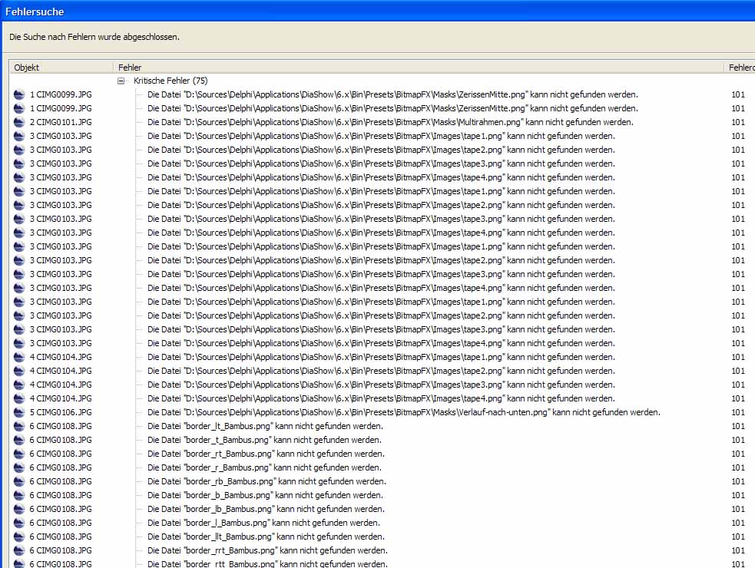Click the image icon for 2 CIMG0101.JPG
This screenshot has height=568, width=755.
(19, 122)
